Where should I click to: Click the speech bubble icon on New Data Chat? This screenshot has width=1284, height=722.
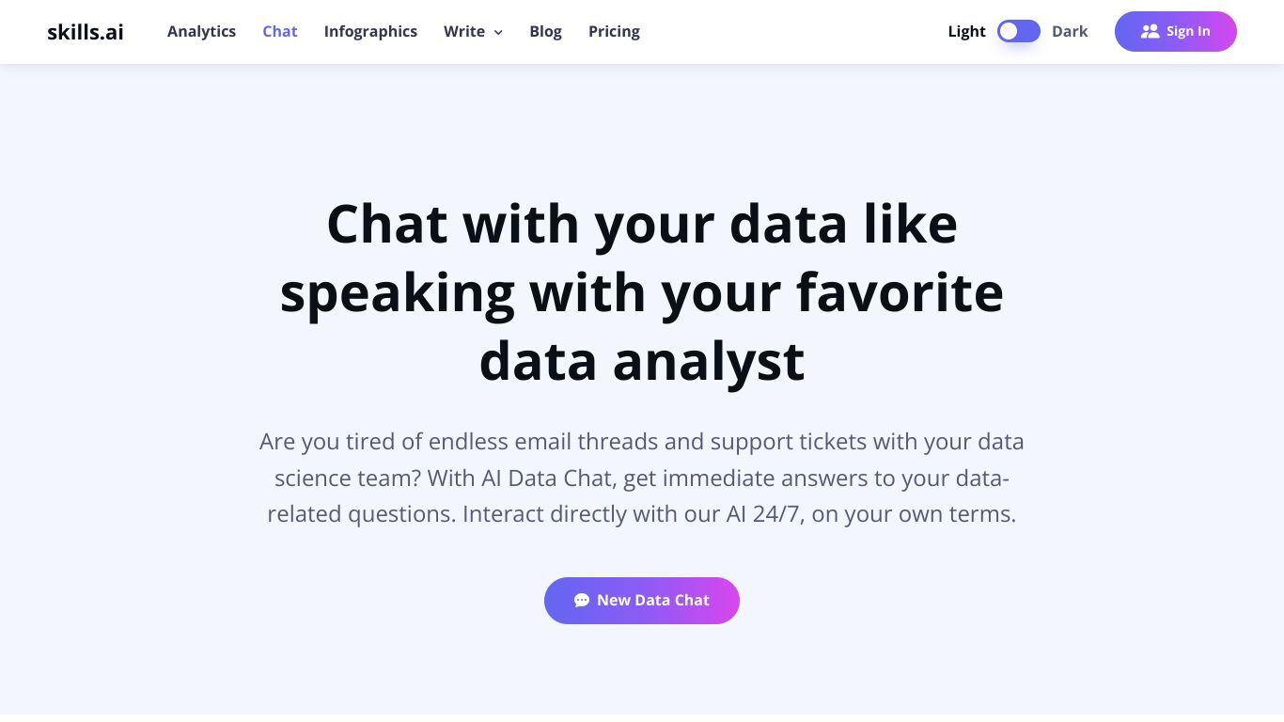click(582, 600)
